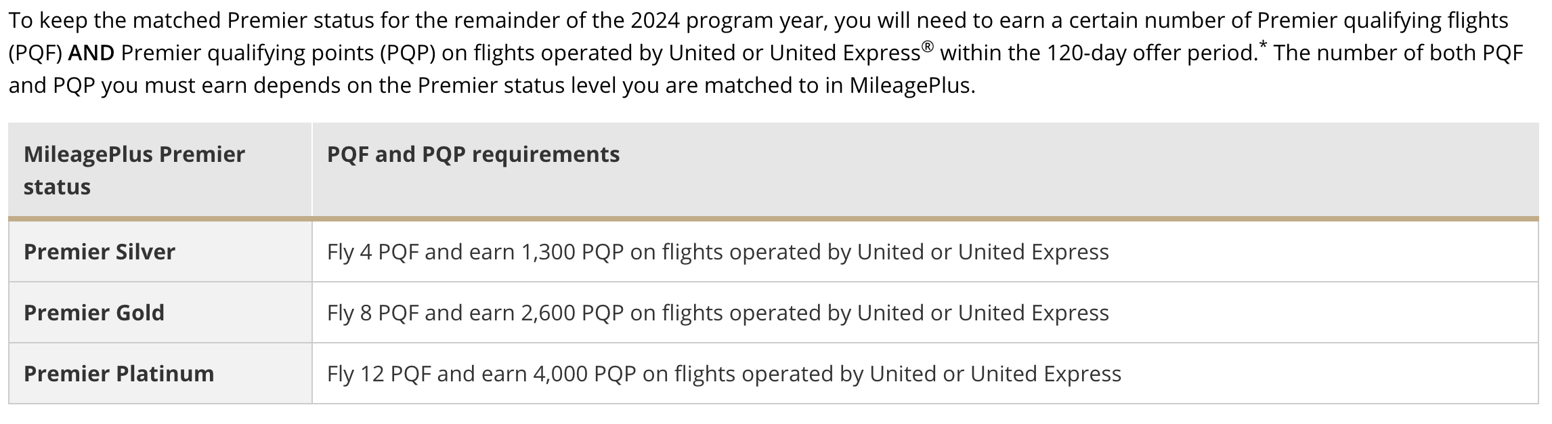The height and width of the screenshot is (424, 1552).
Task: Click the Premier Silver requirements cell
Action: 718,252
